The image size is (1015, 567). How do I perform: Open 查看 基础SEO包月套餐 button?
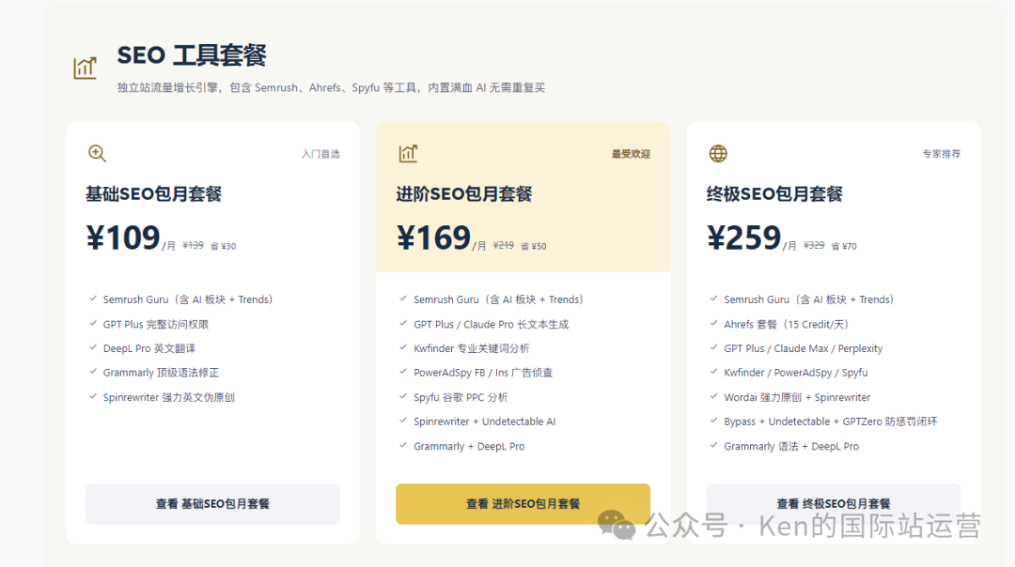212,504
